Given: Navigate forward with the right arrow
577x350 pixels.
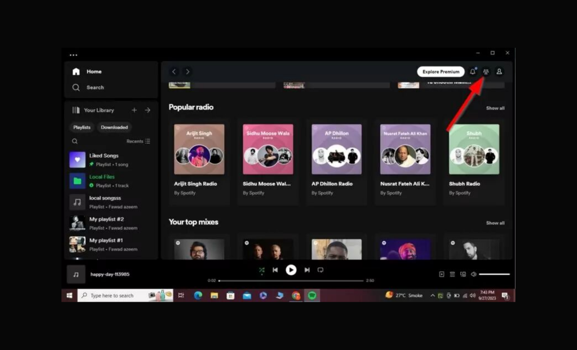Looking at the screenshot, I should tap(187, 72).
